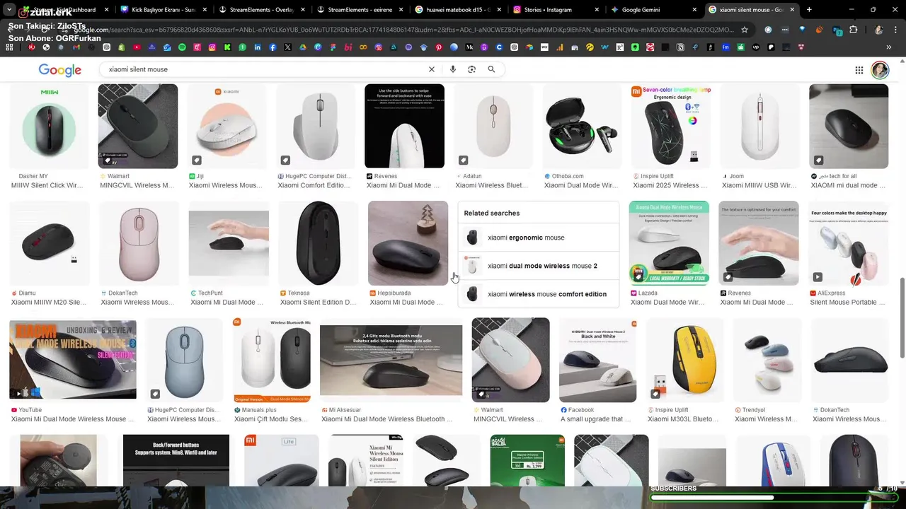This screenshot has height=509, width=906.
Task: Open the X (Twitter) bookmark icon
Action: 287,47
